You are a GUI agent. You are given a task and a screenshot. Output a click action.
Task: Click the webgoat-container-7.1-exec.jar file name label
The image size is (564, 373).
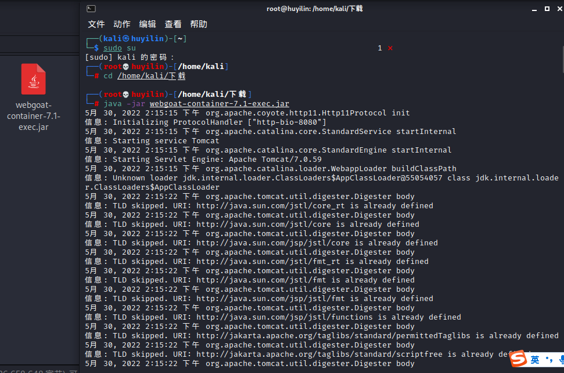34,116
